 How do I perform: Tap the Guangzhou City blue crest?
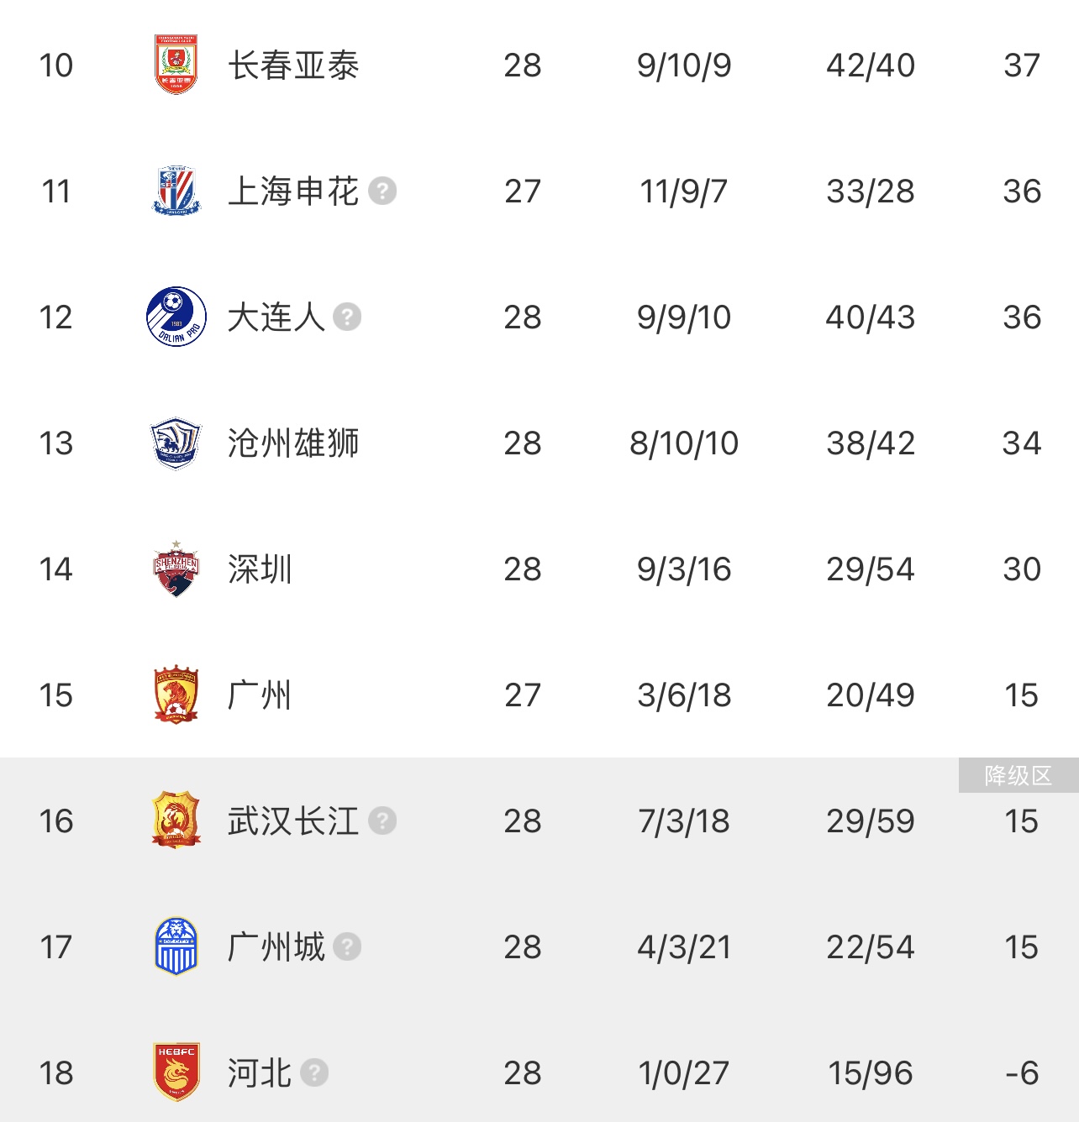176,946
